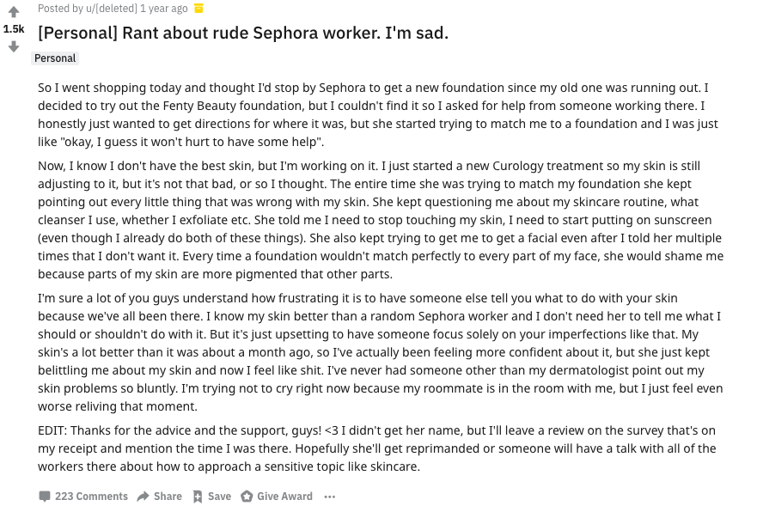Click the '1 year ago' timestamp
This screenshot has height=512, width=757.
pyautogui.click(x=163, y=9)
